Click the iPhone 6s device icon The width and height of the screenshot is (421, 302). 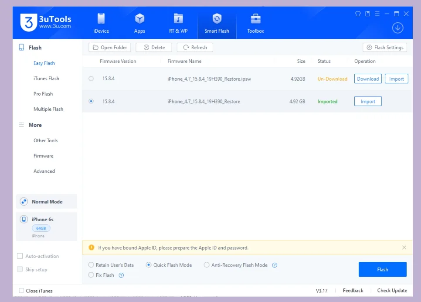24,219
